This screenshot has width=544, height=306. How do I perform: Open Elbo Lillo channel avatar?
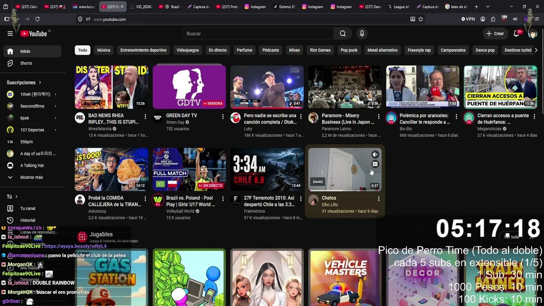(x=313, y=200)
